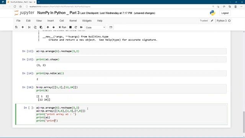The image size is (245, 138).
Task: Click the browser collections icon
Action: coord(230,7)
